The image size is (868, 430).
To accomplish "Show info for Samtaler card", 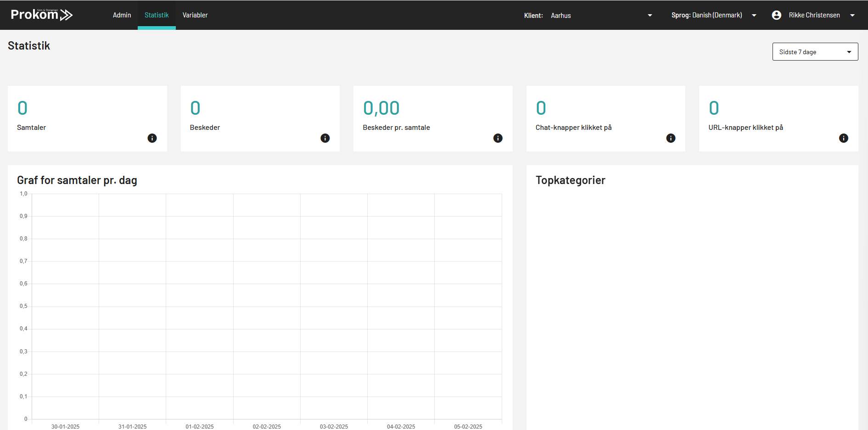I will (x=152, y=138).
